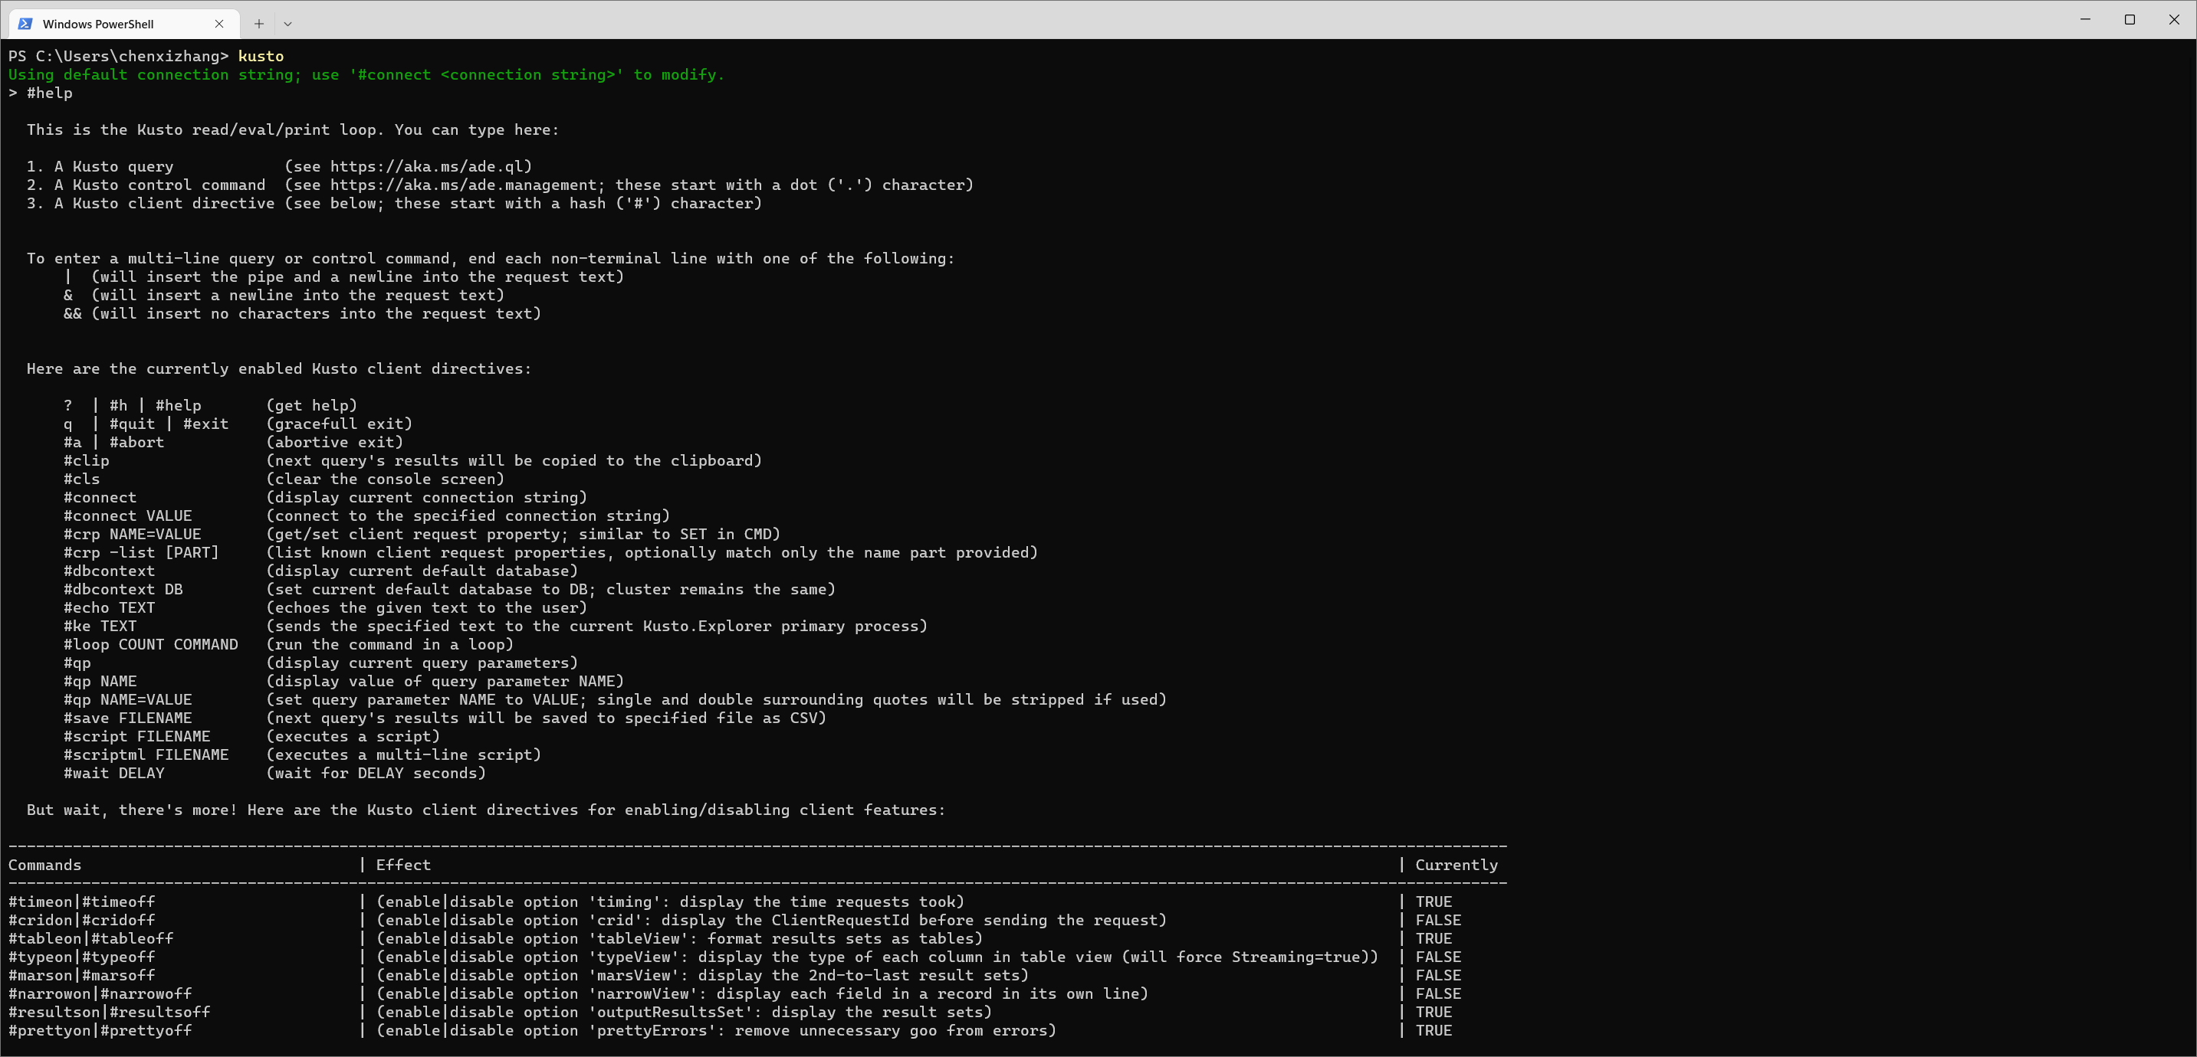Image resolution: width=2197 pixels, height=1057 pixels.
Task: Click '#a | #abort' directive
Action: (x=113, y=443)
